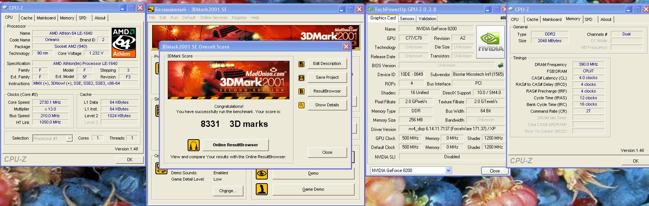Click the DRAM Frequency value 390.0 MHz
This screenshot has height=206, width=649.
click(588, 64)
